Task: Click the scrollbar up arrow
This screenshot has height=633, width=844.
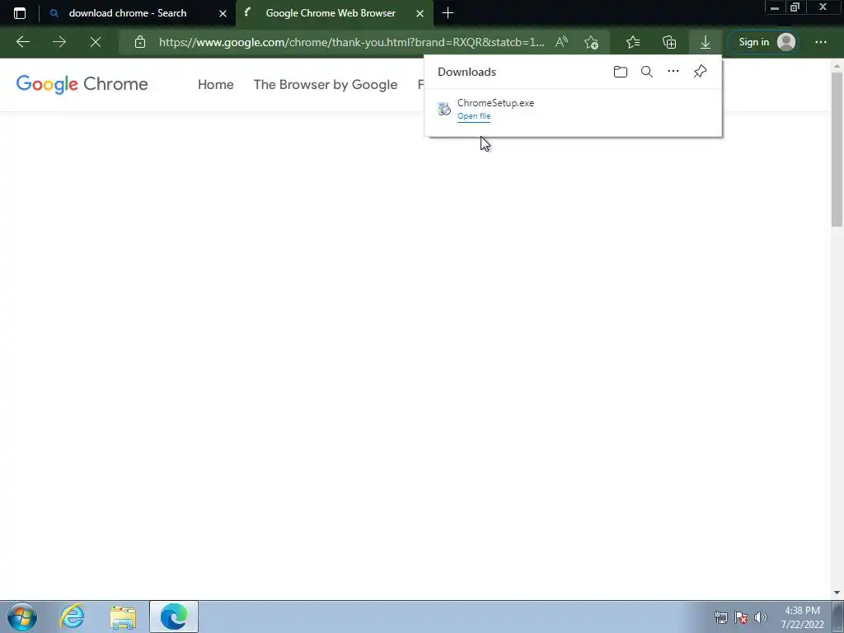Action: [837, 66]
